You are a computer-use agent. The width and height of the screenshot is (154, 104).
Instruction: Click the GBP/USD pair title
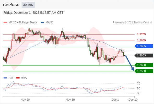[x=11, y=5]
